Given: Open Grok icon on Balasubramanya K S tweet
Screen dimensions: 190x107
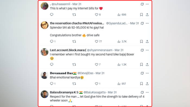Looking at the screenshot, I should 142,92.
